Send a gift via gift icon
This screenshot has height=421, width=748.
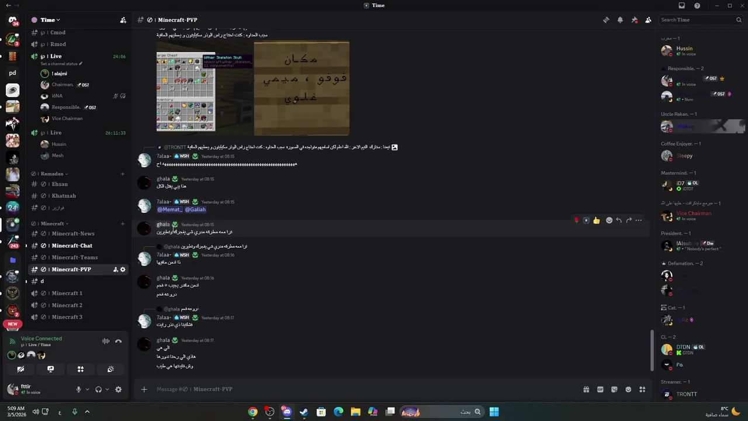[586, 389]
